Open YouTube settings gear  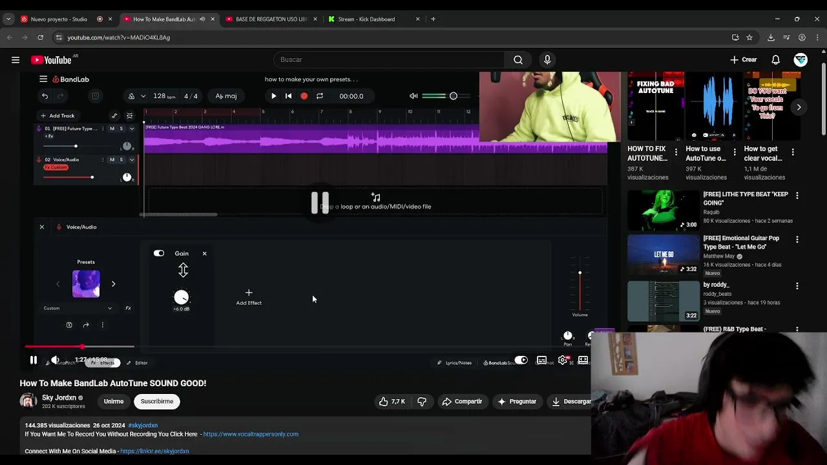coord(563,361)
